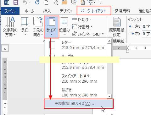Create a new blank document icon
The image size is (151, 115).
click(47, 3)
